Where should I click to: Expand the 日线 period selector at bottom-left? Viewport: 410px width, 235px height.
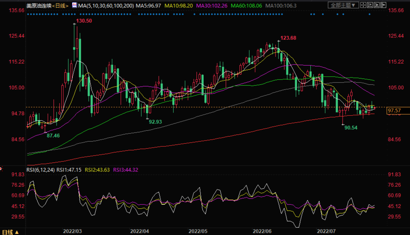point(10,232)
